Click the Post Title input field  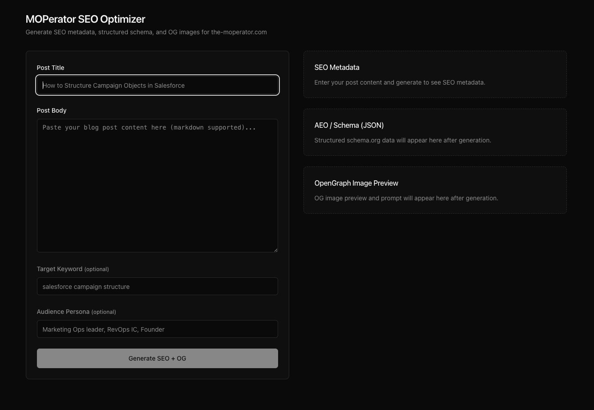pyautogui.click(x=157, y=85)
